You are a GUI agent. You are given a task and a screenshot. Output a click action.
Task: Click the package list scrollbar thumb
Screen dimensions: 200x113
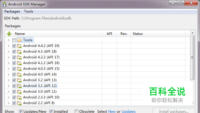[x=192, y=58]
